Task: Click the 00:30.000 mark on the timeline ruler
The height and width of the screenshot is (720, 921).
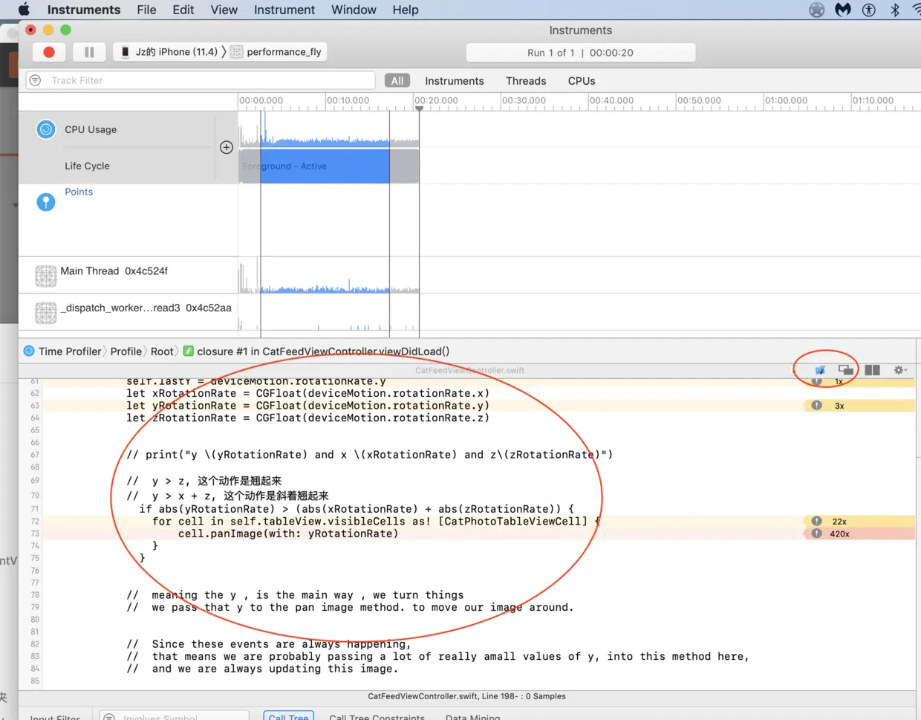Action: pyautogui.click(x=524, y=100)
